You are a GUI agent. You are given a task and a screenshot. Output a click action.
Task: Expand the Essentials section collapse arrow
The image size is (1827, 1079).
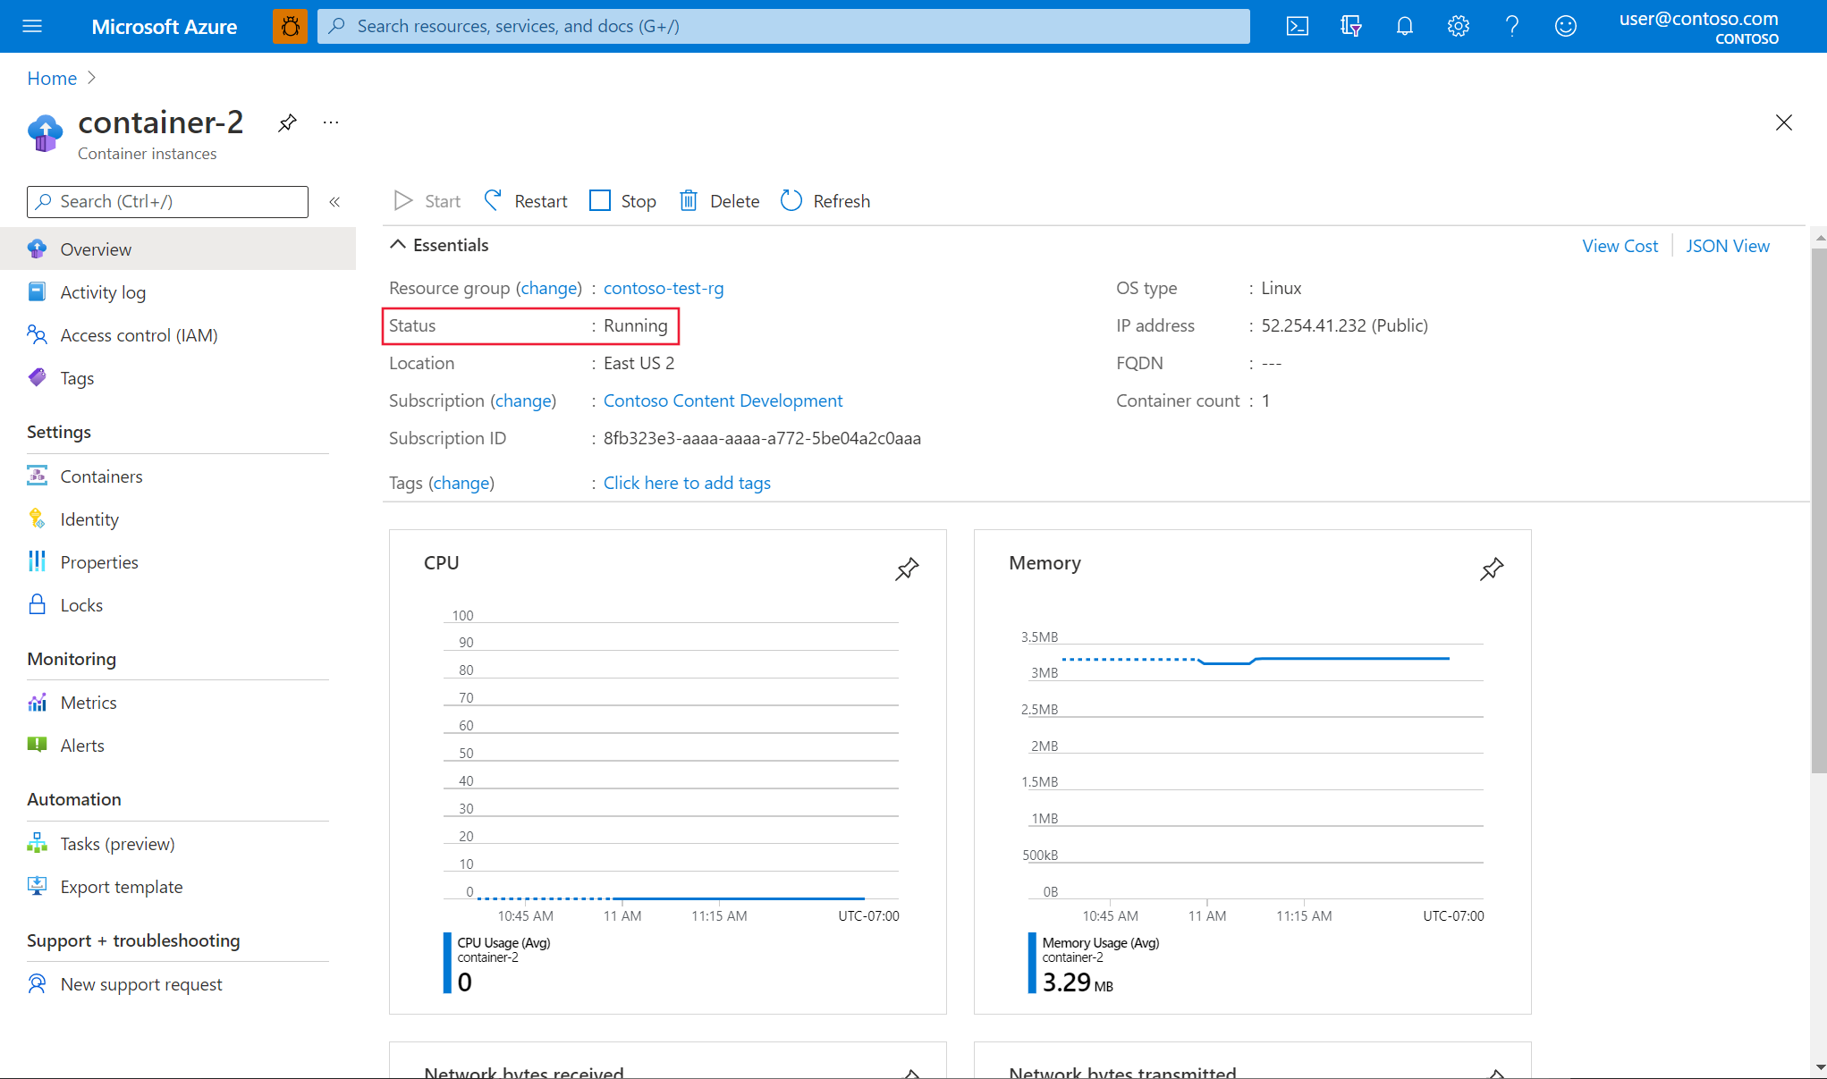point(398,244)
